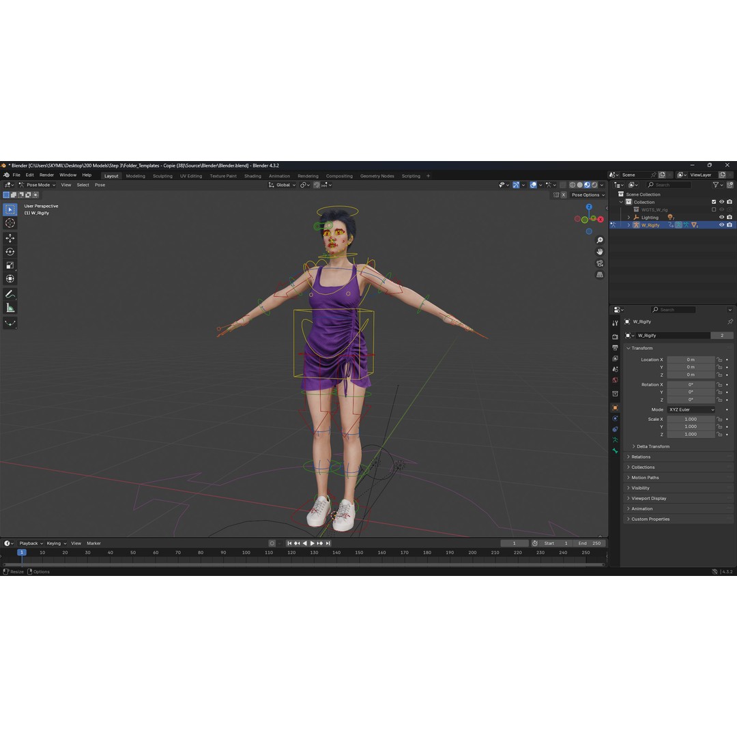Expand the Viewport Display panel
Image resolution: width=737 pixels, height=737 pixels.
tap(648, 498)
